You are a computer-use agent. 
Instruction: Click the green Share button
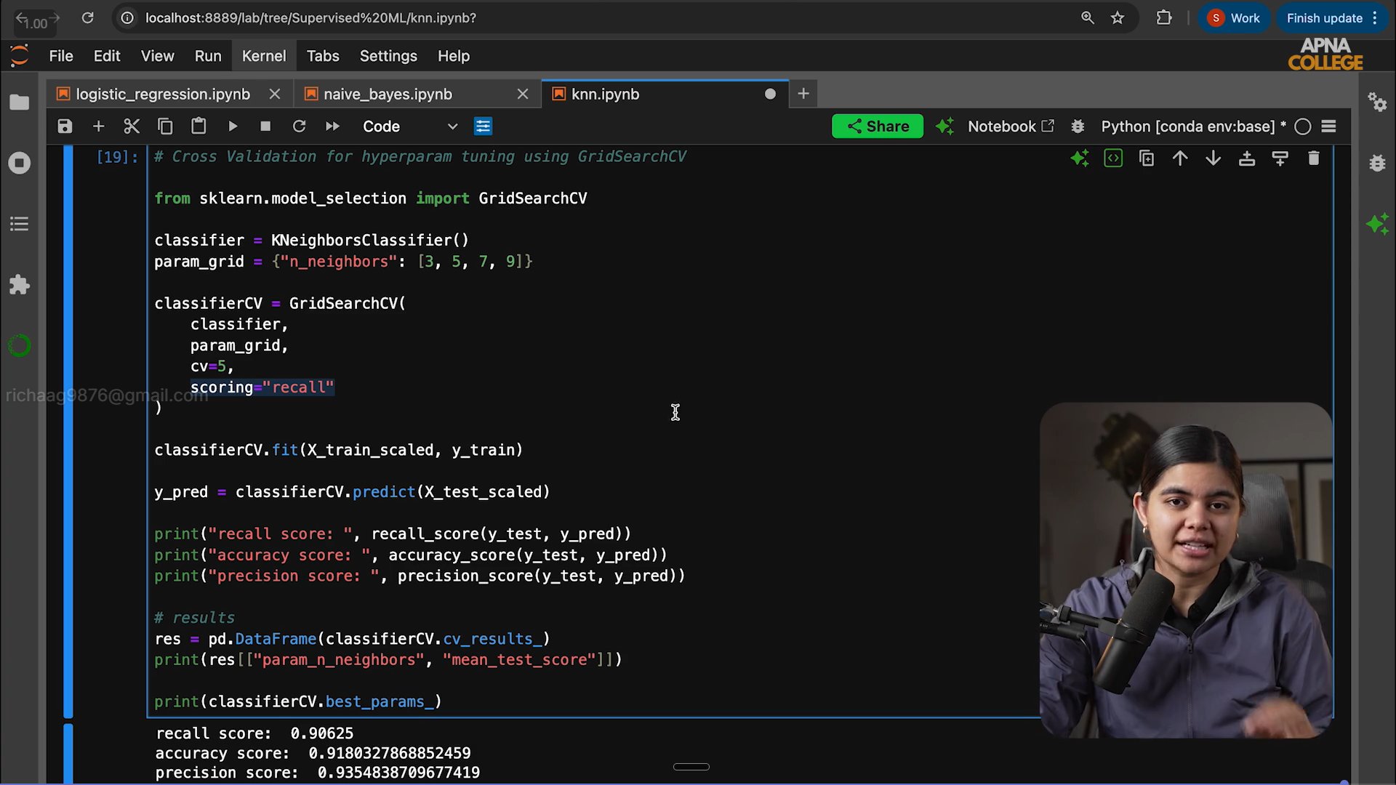tap(877, 126)
